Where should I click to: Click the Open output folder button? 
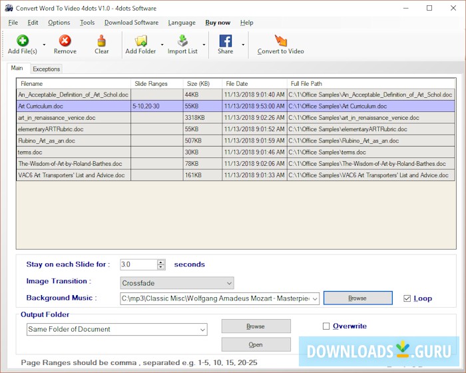(256, 344)
